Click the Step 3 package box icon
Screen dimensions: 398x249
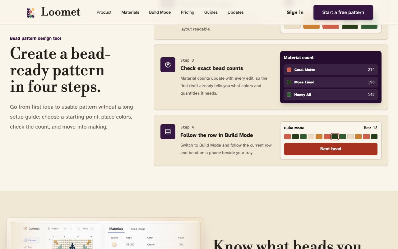(x=168, y=65)
